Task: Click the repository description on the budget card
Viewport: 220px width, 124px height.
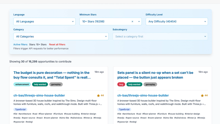Action: tap(58, 102)
